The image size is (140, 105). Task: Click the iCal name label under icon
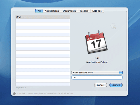[97, 58]
